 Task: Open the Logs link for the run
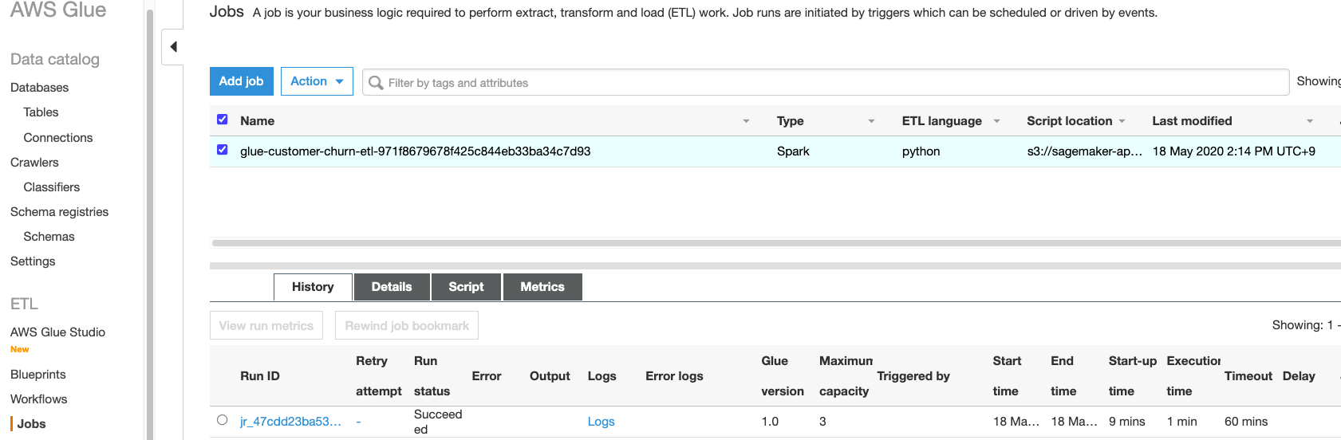601,422
